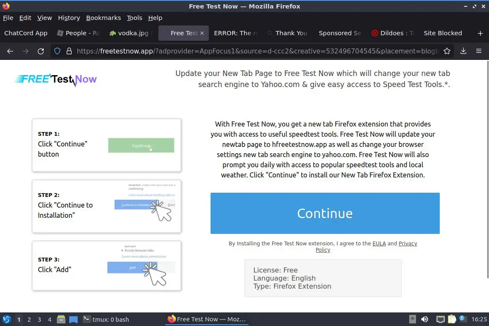Image resolution: width=489 pixels, height=326 pixels.
Task: Switch to the People tab
Action: click(x=79, y=33)
